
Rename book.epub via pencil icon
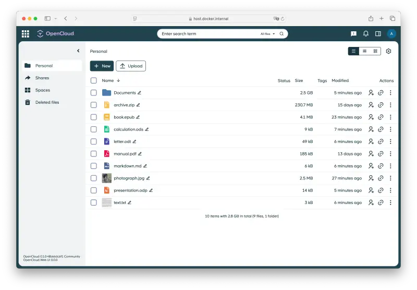(x=138, y=117)
